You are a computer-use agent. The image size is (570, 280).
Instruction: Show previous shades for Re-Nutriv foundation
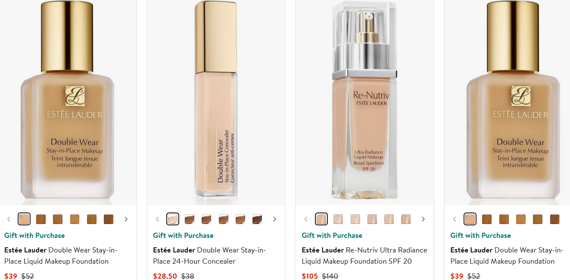pyautogui.click(x=306, y=219)
